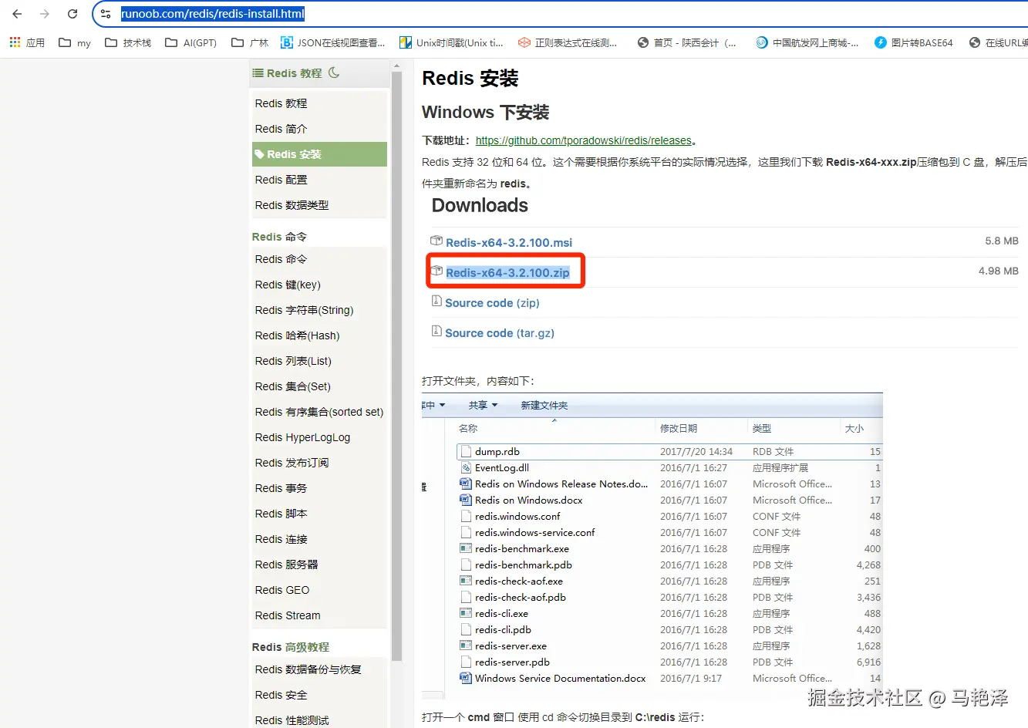Click the Word icon for Redis on Windows.docx
The width and height of the screenshot is (1028, 728).
tap(465, 500)
